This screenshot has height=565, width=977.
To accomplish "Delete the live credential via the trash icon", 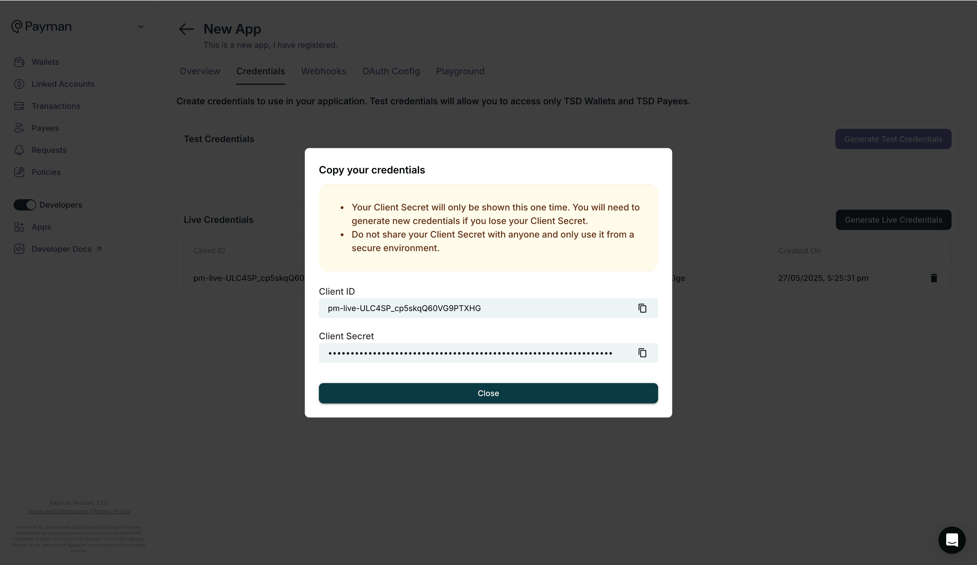I will coord(934,278).
